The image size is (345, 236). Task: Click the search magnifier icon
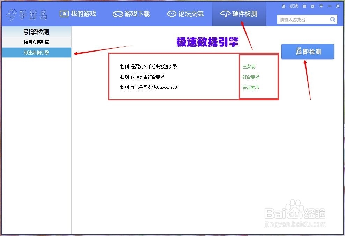point(333,19)
